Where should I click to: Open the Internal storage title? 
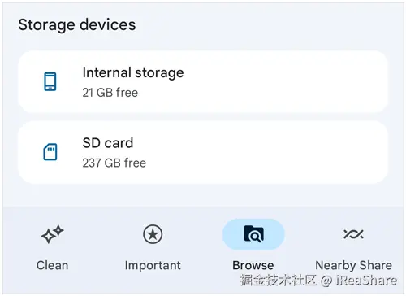coord(133,72)
